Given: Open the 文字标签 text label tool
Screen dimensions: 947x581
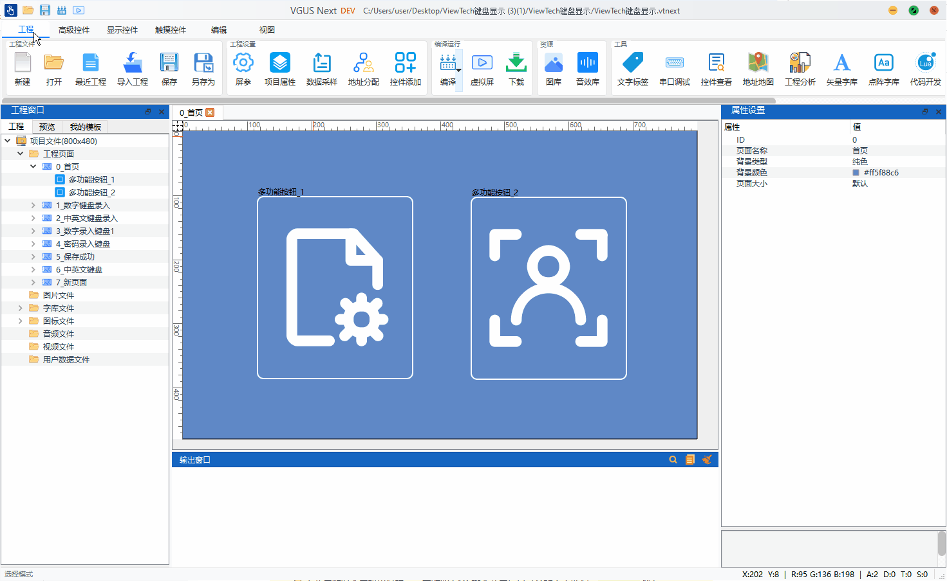Looking at the screenshot, I should pyautogui.click(x=633, y=69).
